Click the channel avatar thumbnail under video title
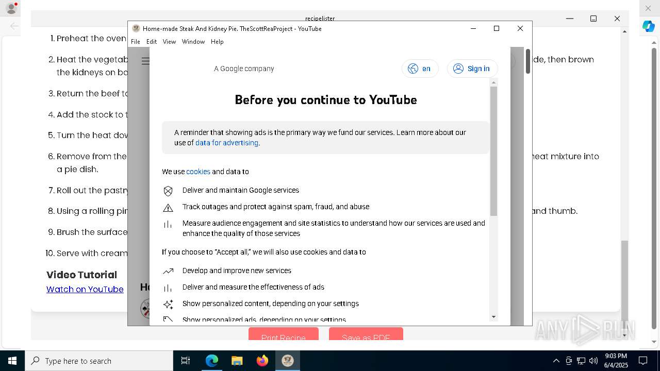 pyautogui.click(x=145, y=308)
